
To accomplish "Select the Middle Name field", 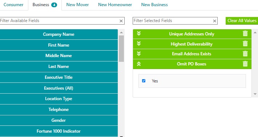I will click(x=59, y=56).
